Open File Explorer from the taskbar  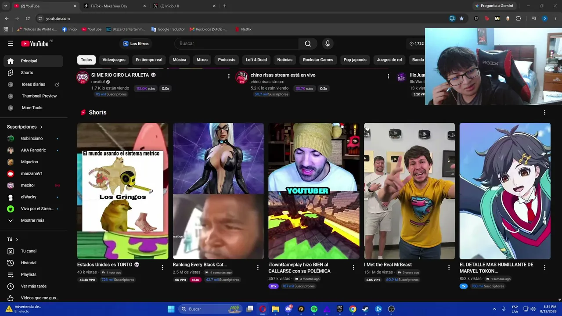click(275, 309)
